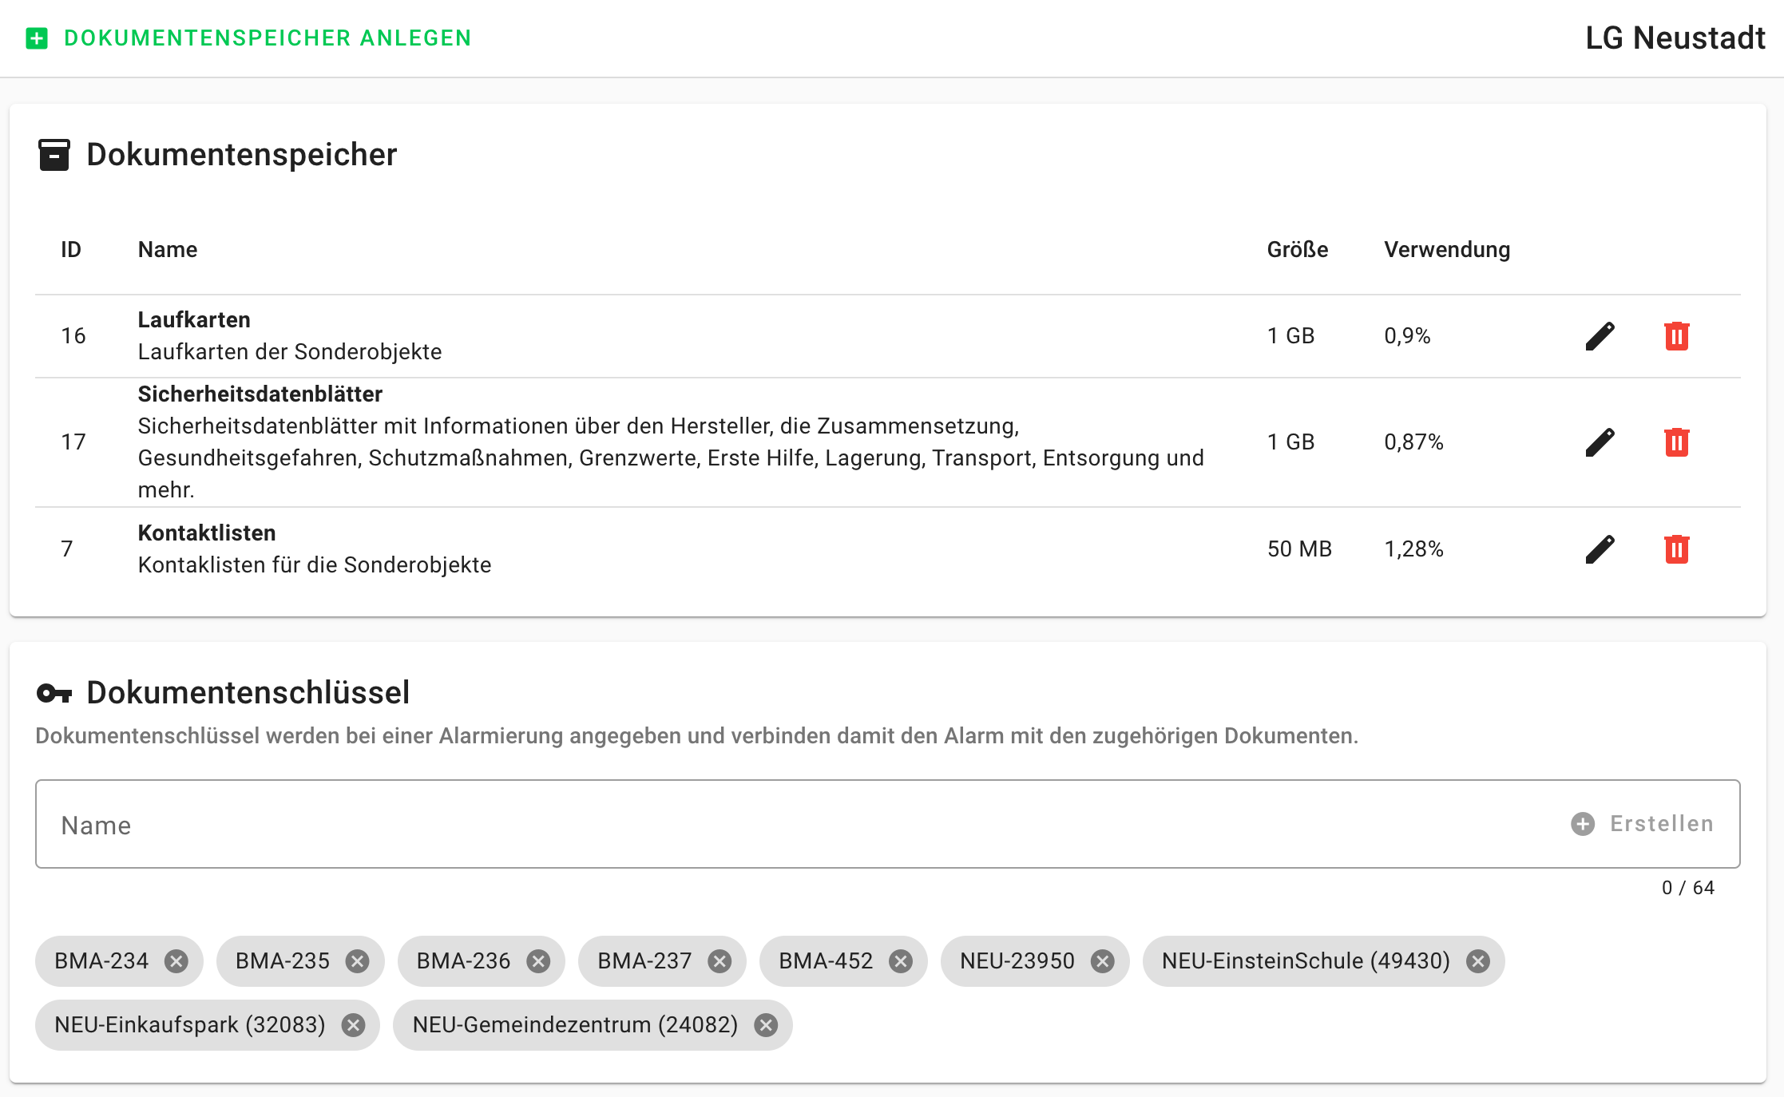Edit the Laufkarten document store
1784x1097 pixels.
coord(1600,336)
